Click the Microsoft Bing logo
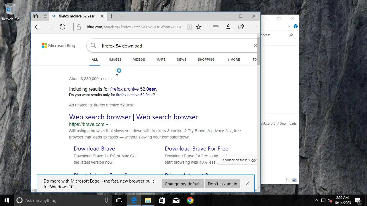This screenshot has height=206, width=367. click(x=58, y=45)
